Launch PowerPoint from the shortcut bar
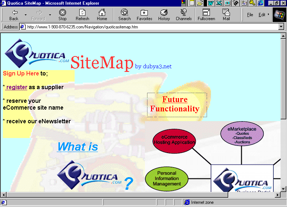This screenshot has width=287, height=207. tap(227, 3)
